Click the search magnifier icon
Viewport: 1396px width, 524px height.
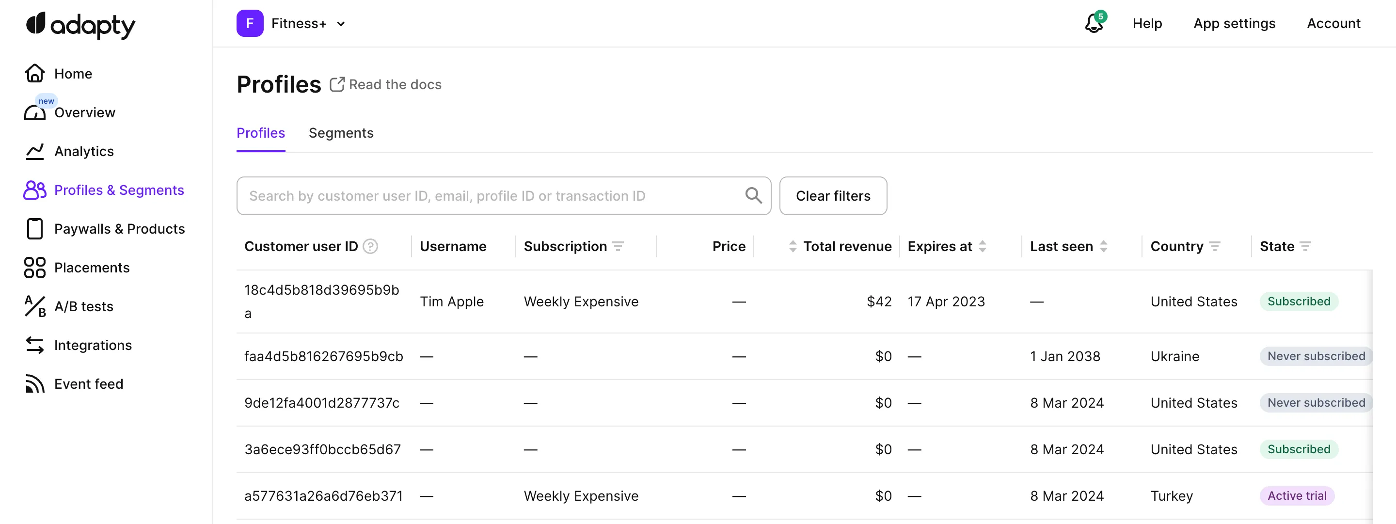click(753, 196)
